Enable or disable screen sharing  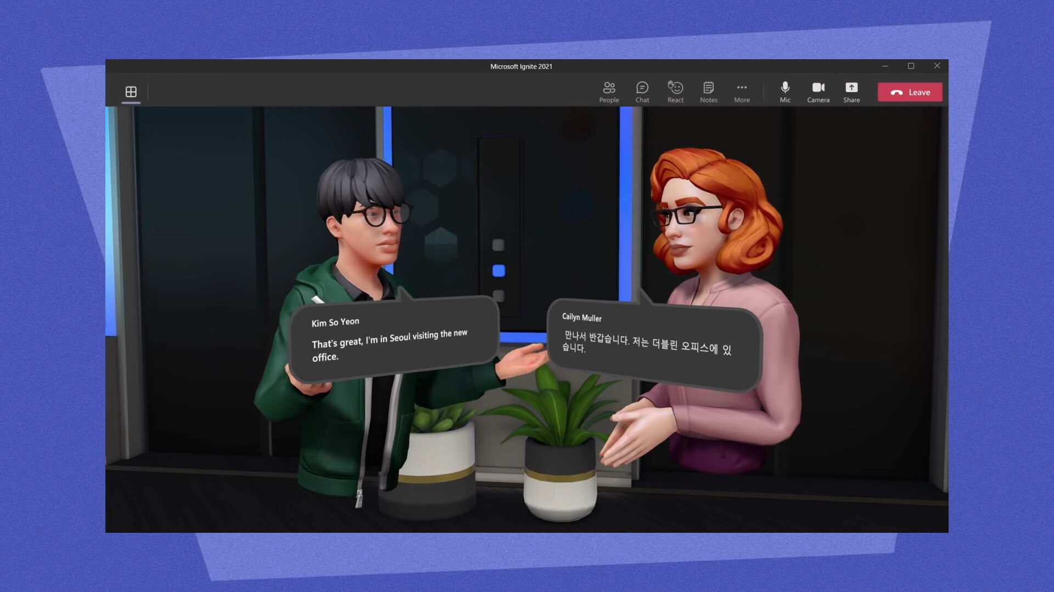click(x=851, y=91)
